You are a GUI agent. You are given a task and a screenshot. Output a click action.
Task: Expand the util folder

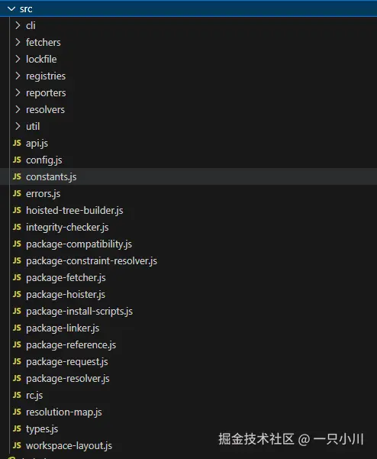[18, 126]
